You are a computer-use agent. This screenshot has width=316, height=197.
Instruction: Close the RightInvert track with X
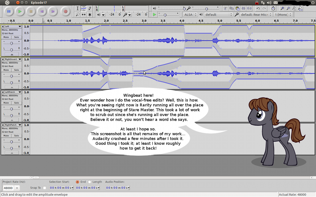[x=3, y=59]
